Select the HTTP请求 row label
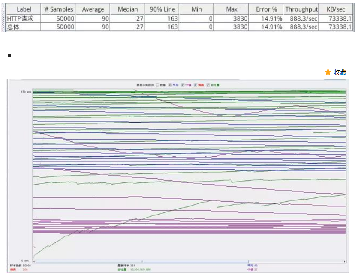Viewport: 358px width, 278px height. click(20, 18)
